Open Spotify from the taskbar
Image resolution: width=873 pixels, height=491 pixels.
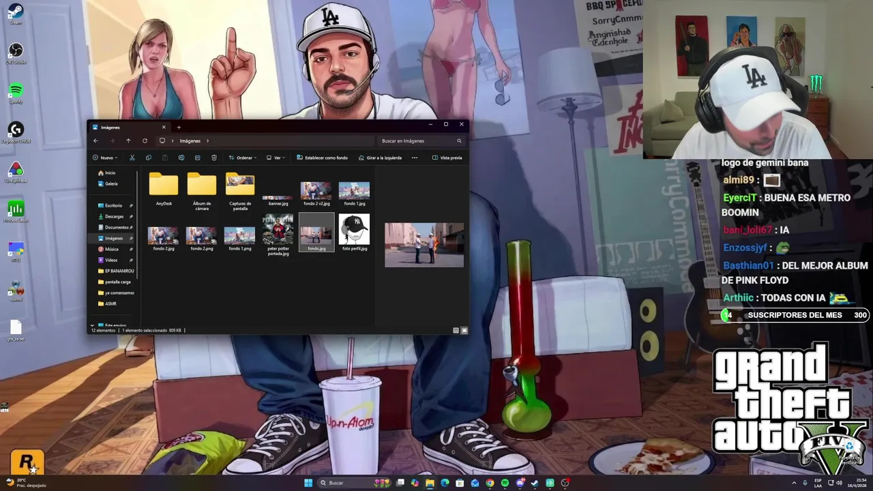click(505, 483)
